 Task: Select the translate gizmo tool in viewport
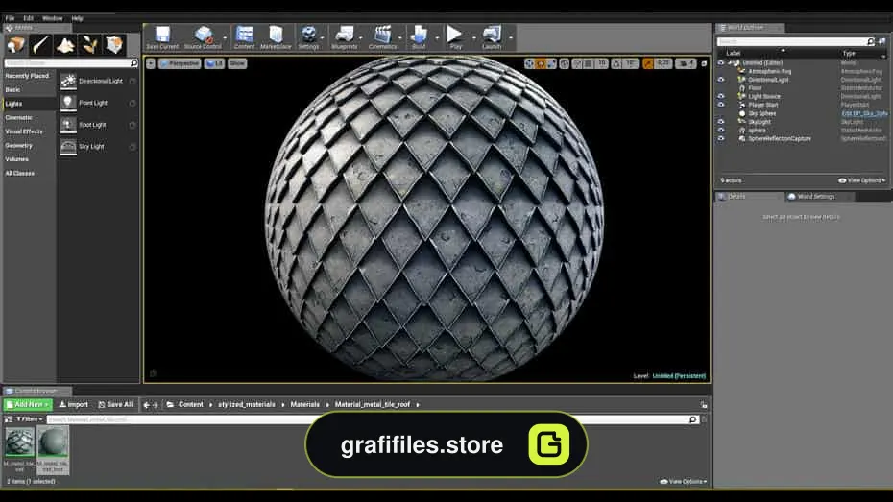click(x=530, y=63)
